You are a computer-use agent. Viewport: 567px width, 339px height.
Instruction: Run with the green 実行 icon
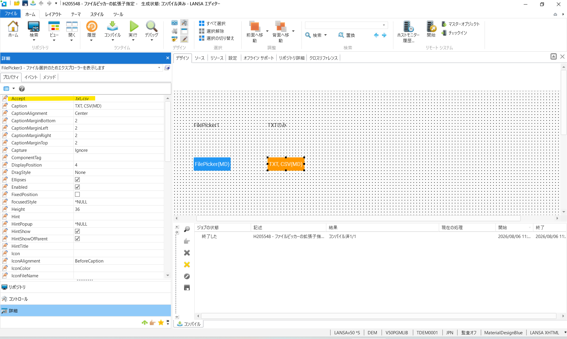tap(133, 27)
